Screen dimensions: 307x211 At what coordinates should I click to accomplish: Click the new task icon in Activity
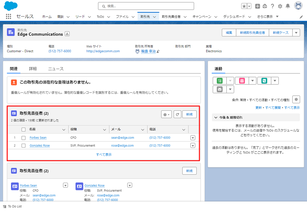point(220,81)
